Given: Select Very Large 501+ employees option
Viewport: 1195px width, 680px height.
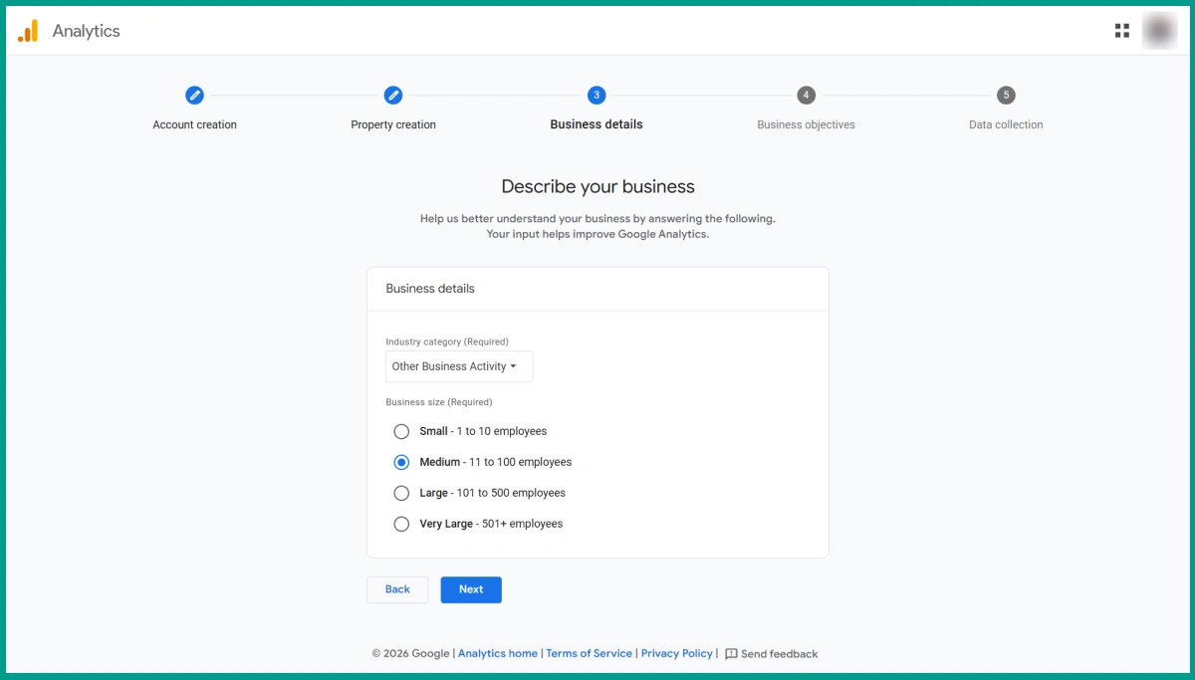Looking at the screenshot, I should [x=401, y=524].
